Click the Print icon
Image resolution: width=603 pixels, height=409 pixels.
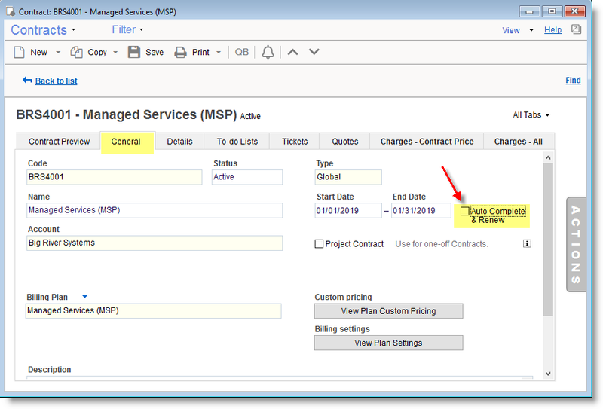(x=181, y=52)
